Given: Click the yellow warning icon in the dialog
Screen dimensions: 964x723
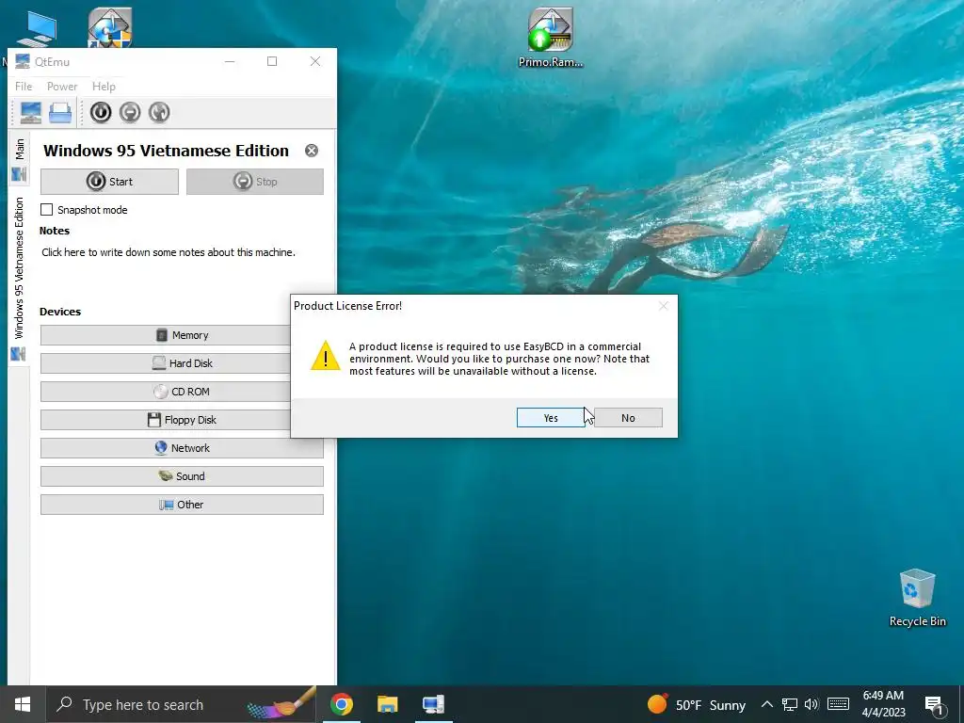Looking at the screenshot, I should pos(325,356).
